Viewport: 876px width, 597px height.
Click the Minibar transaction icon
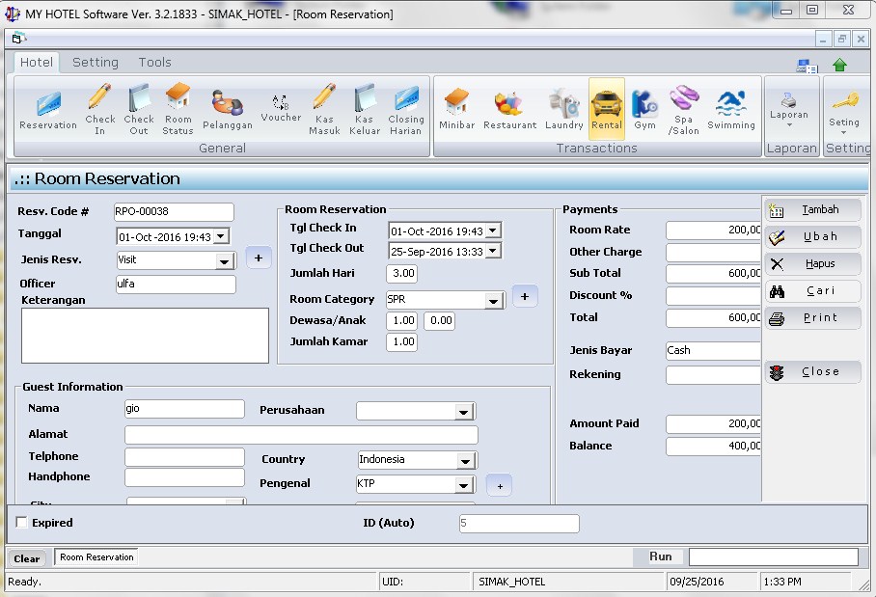[x=456, y=106]
